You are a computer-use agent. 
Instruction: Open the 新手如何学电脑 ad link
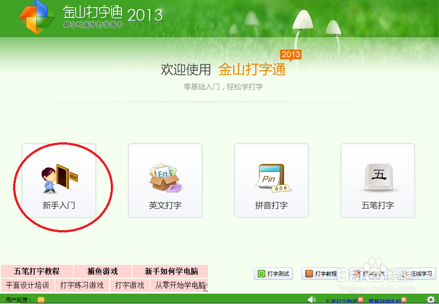(171, 271)
